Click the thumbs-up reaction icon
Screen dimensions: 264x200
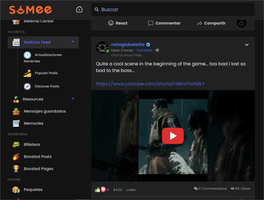[x=98, y=190]
